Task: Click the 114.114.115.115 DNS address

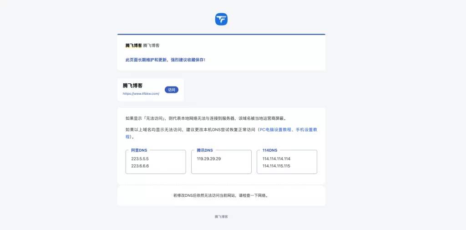Action: pos(276,166)
